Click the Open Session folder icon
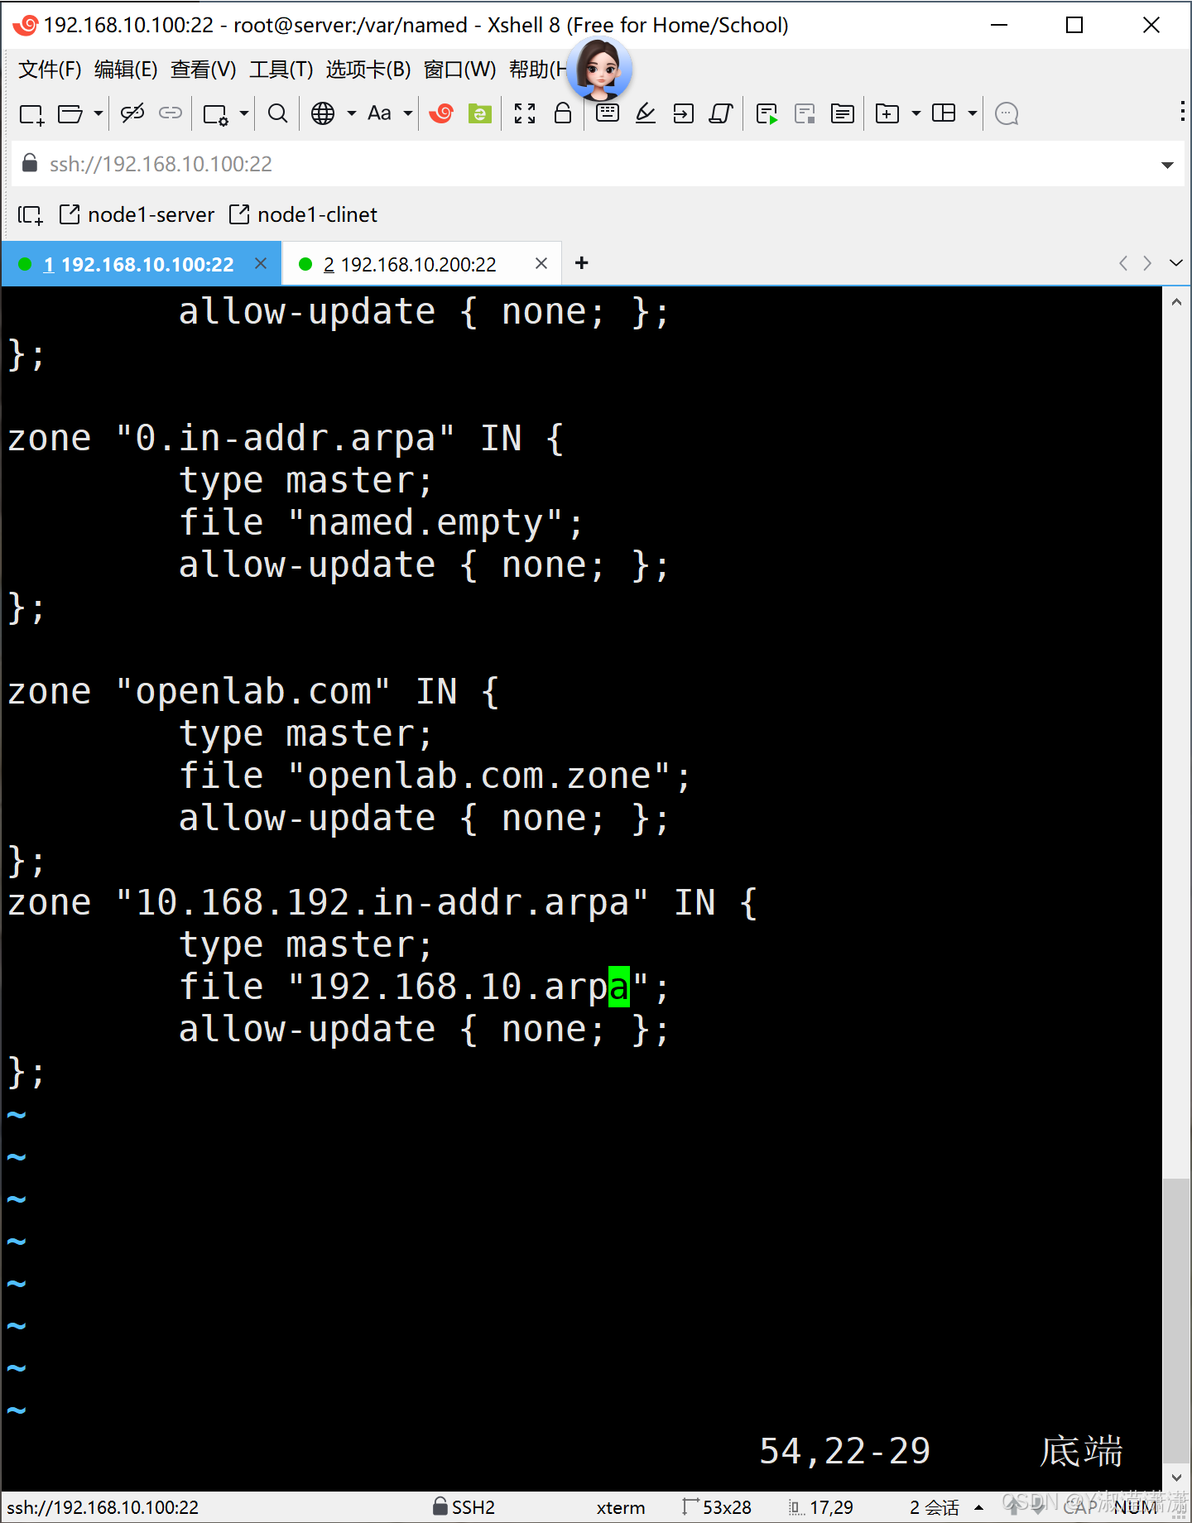The height and width of the screenshot is (1523, 1192). click(70, 113)
